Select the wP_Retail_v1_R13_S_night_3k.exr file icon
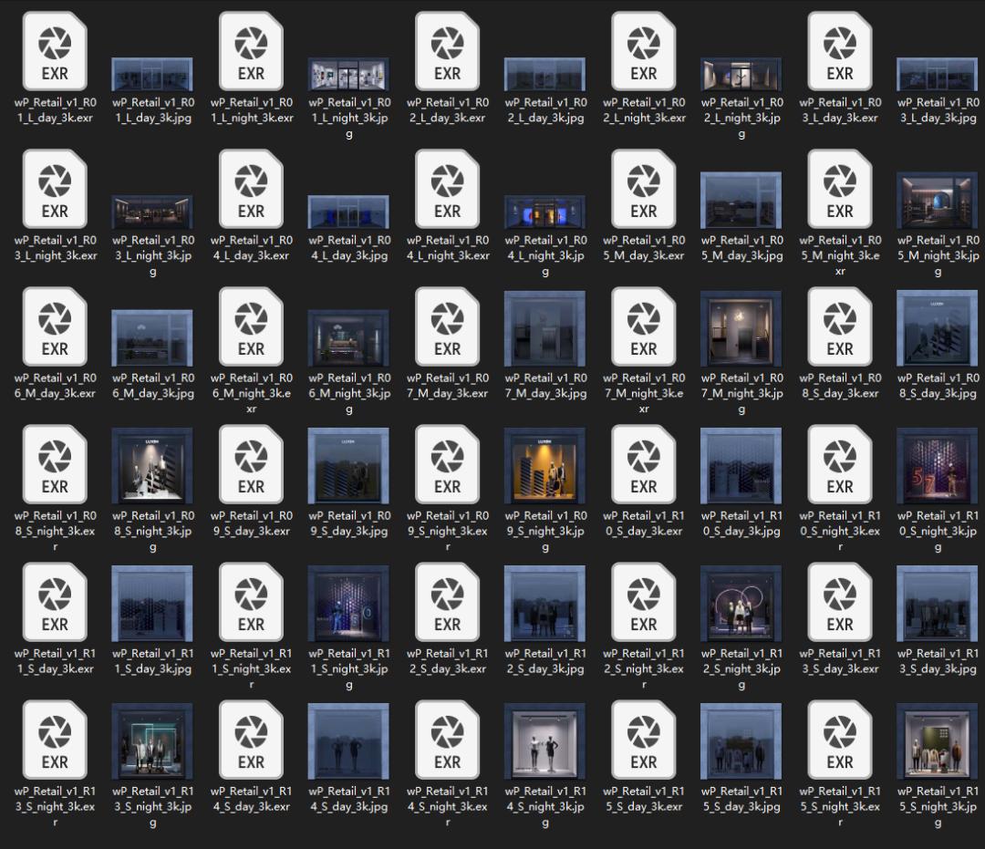This screenshot has height=849, width=985. pyautogui.click(x=55, y=740)
